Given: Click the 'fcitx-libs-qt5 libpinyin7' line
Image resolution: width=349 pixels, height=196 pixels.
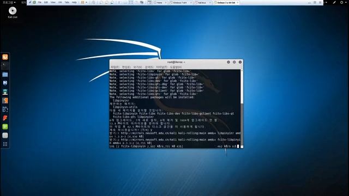Looking at the screenshot, I should point(133,117).
